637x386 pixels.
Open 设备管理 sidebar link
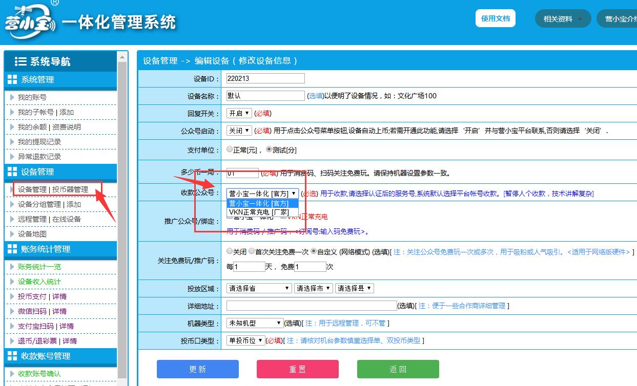[x=32, y=189]
